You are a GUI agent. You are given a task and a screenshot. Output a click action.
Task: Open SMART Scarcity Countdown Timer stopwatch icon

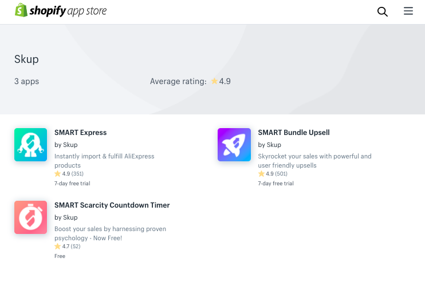pyautogui.click(x=30, y=217)
